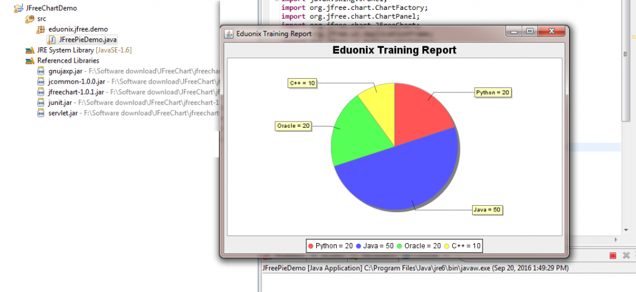Click the Java icon in the chart window title bar
The height and width of the screenshot is (292, 636).
point(229,33)
